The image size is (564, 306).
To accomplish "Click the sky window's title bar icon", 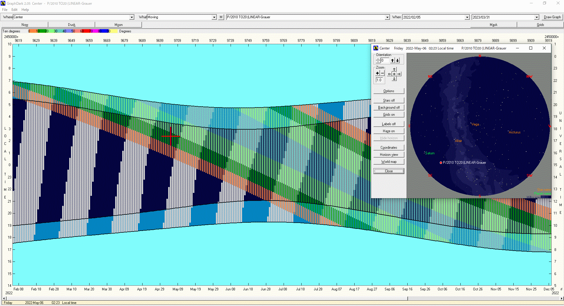I will coord(376,48).
